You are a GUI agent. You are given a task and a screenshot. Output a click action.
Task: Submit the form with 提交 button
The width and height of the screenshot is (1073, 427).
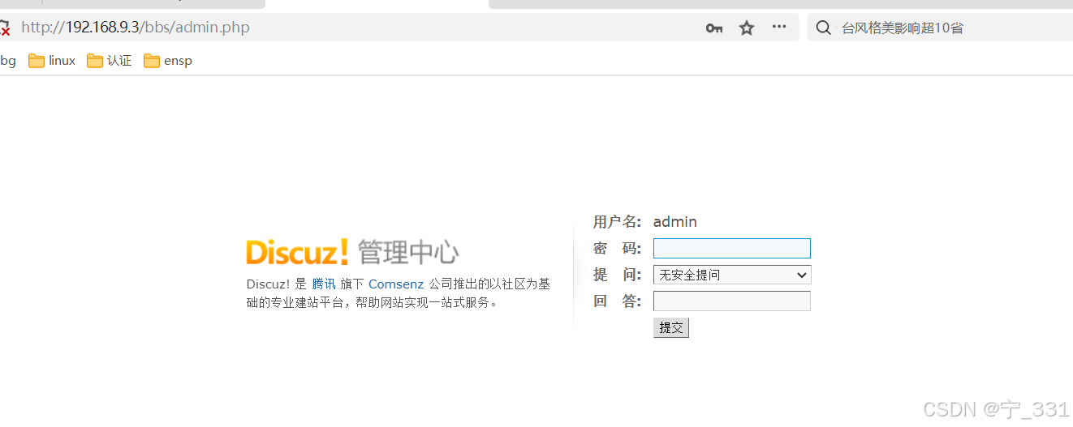671,327
